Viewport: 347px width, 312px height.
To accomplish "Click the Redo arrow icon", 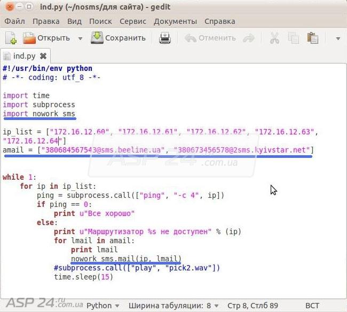I will coord(249,38).
